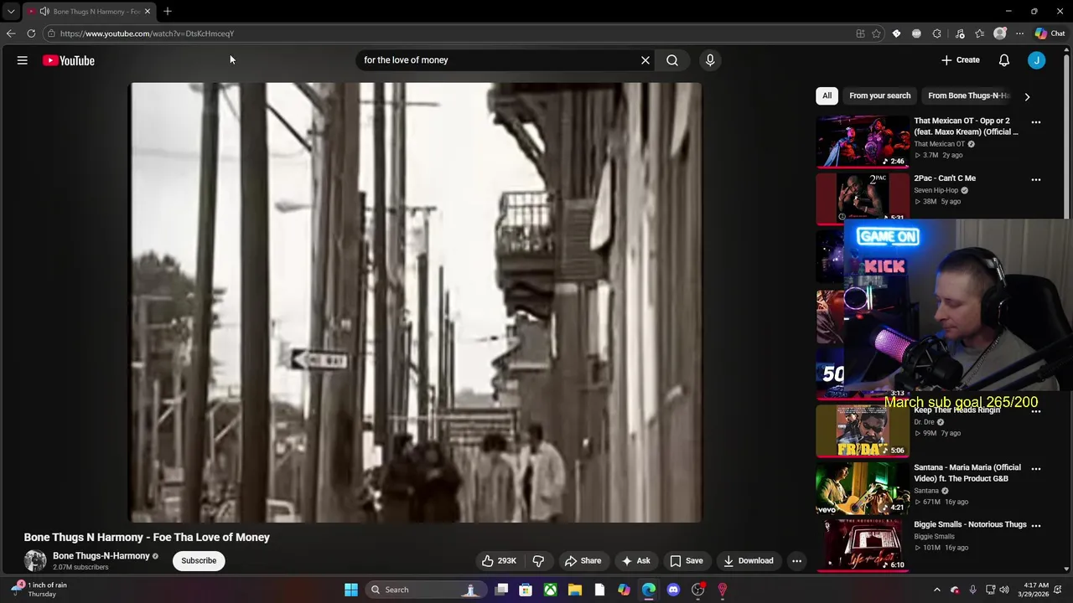Like the video with thumbs up
The width and height of the screenshot is (1073, 603).
pos(499,561)
